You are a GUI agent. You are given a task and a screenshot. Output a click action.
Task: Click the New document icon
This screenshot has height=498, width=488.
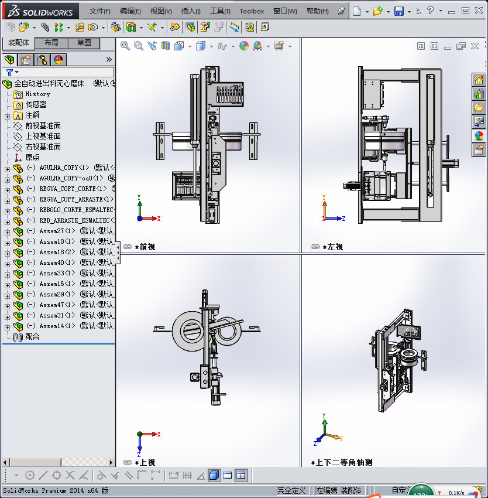(357, 11)
